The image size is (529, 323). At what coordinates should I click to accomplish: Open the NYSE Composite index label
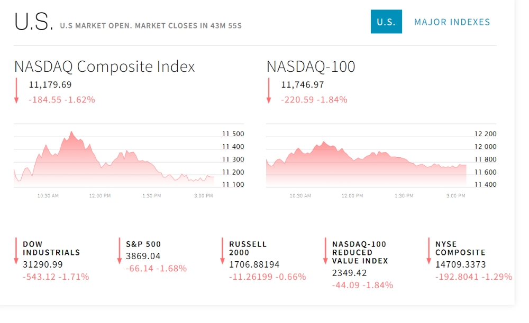click(x=460, y=248)
